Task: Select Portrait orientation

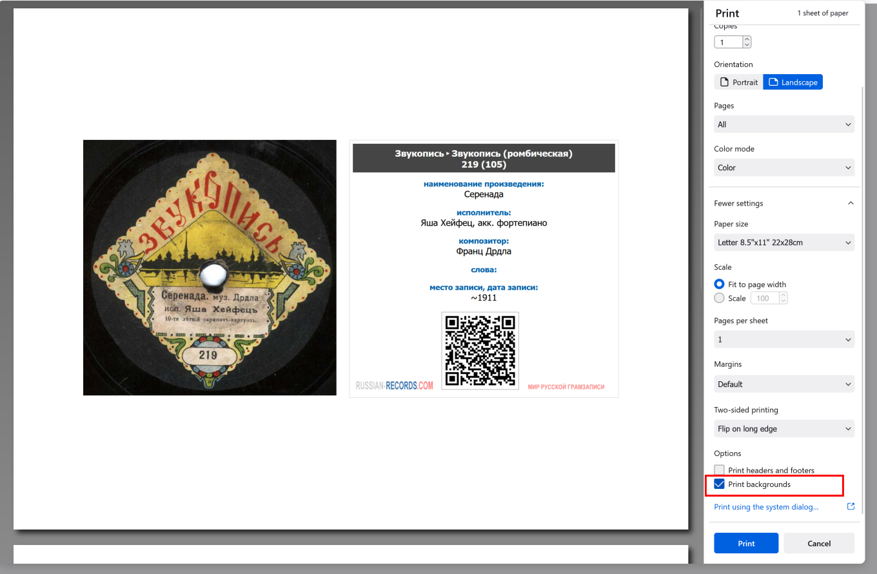Action: click(738, 83)
